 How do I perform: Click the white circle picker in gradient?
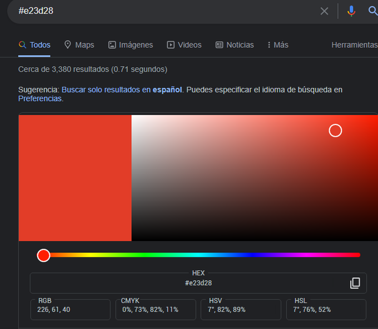pyautogui.click(x=335, y=131)
